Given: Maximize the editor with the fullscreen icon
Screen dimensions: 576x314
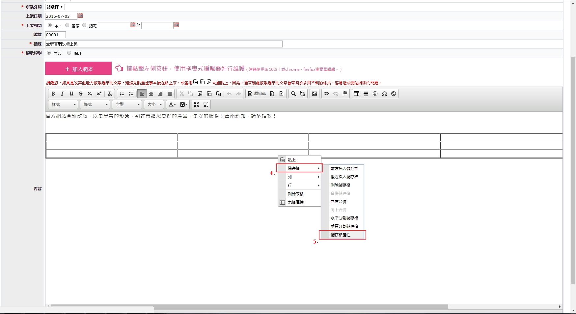Looking at the screenshot, I should tap(197, 104).
